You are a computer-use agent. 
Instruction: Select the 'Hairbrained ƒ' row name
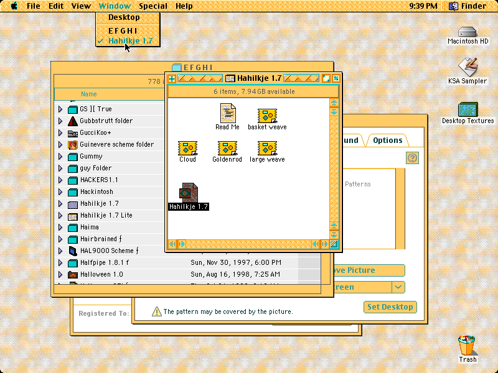101,239
